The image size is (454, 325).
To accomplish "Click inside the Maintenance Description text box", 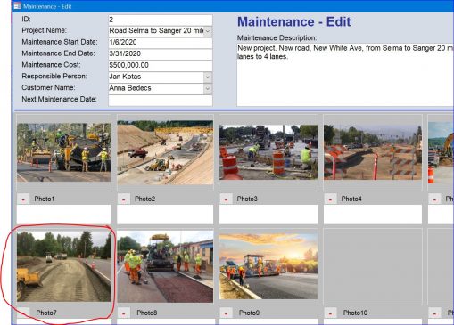I will point(345,75).
